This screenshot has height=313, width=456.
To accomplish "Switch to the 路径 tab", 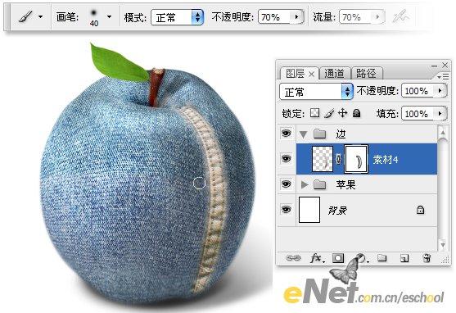I will click(x=366, y=74).
